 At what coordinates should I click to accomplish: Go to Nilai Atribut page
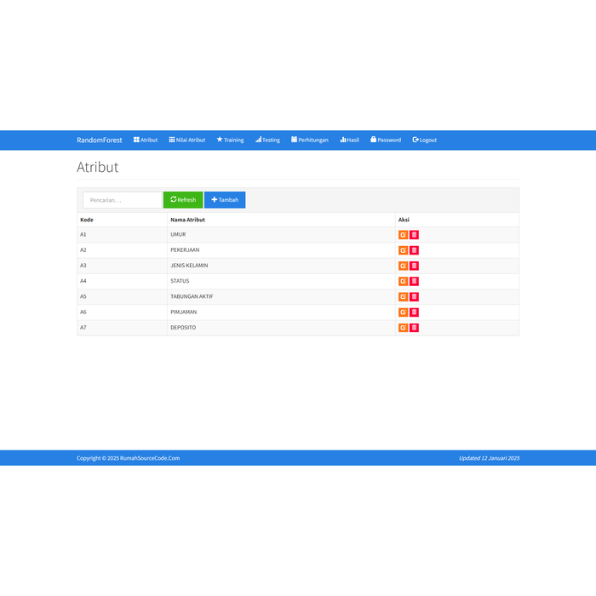[x=187, y=140]
